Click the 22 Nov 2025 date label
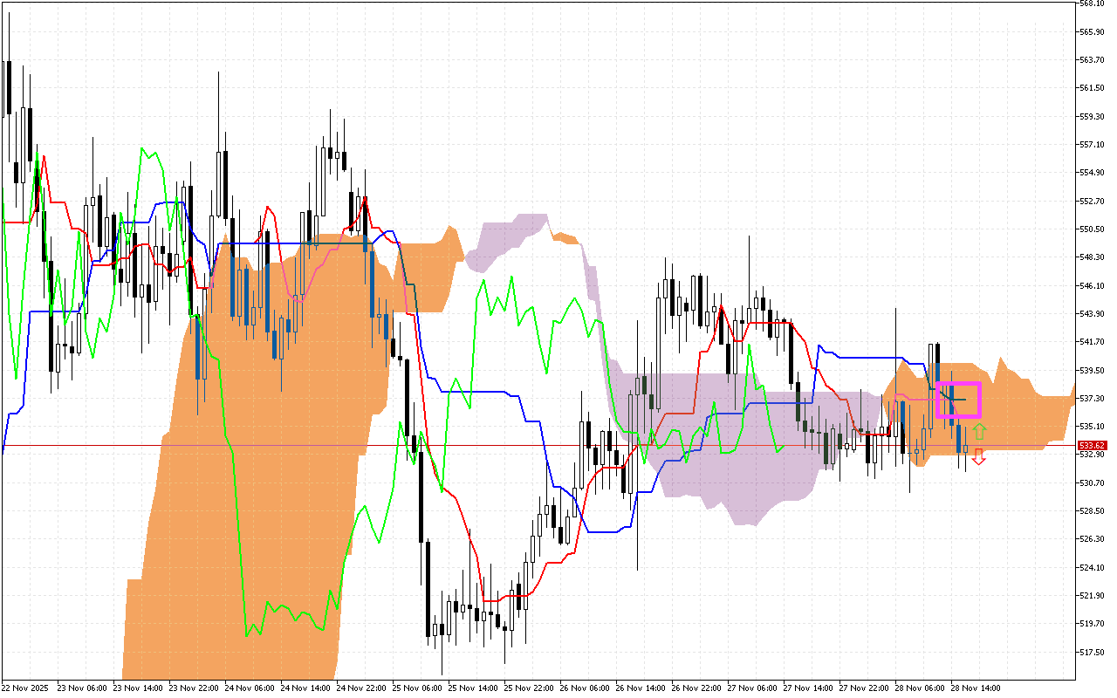This screenshot has width=1117, height=698. pyautogui.click(x=25, y=688)
